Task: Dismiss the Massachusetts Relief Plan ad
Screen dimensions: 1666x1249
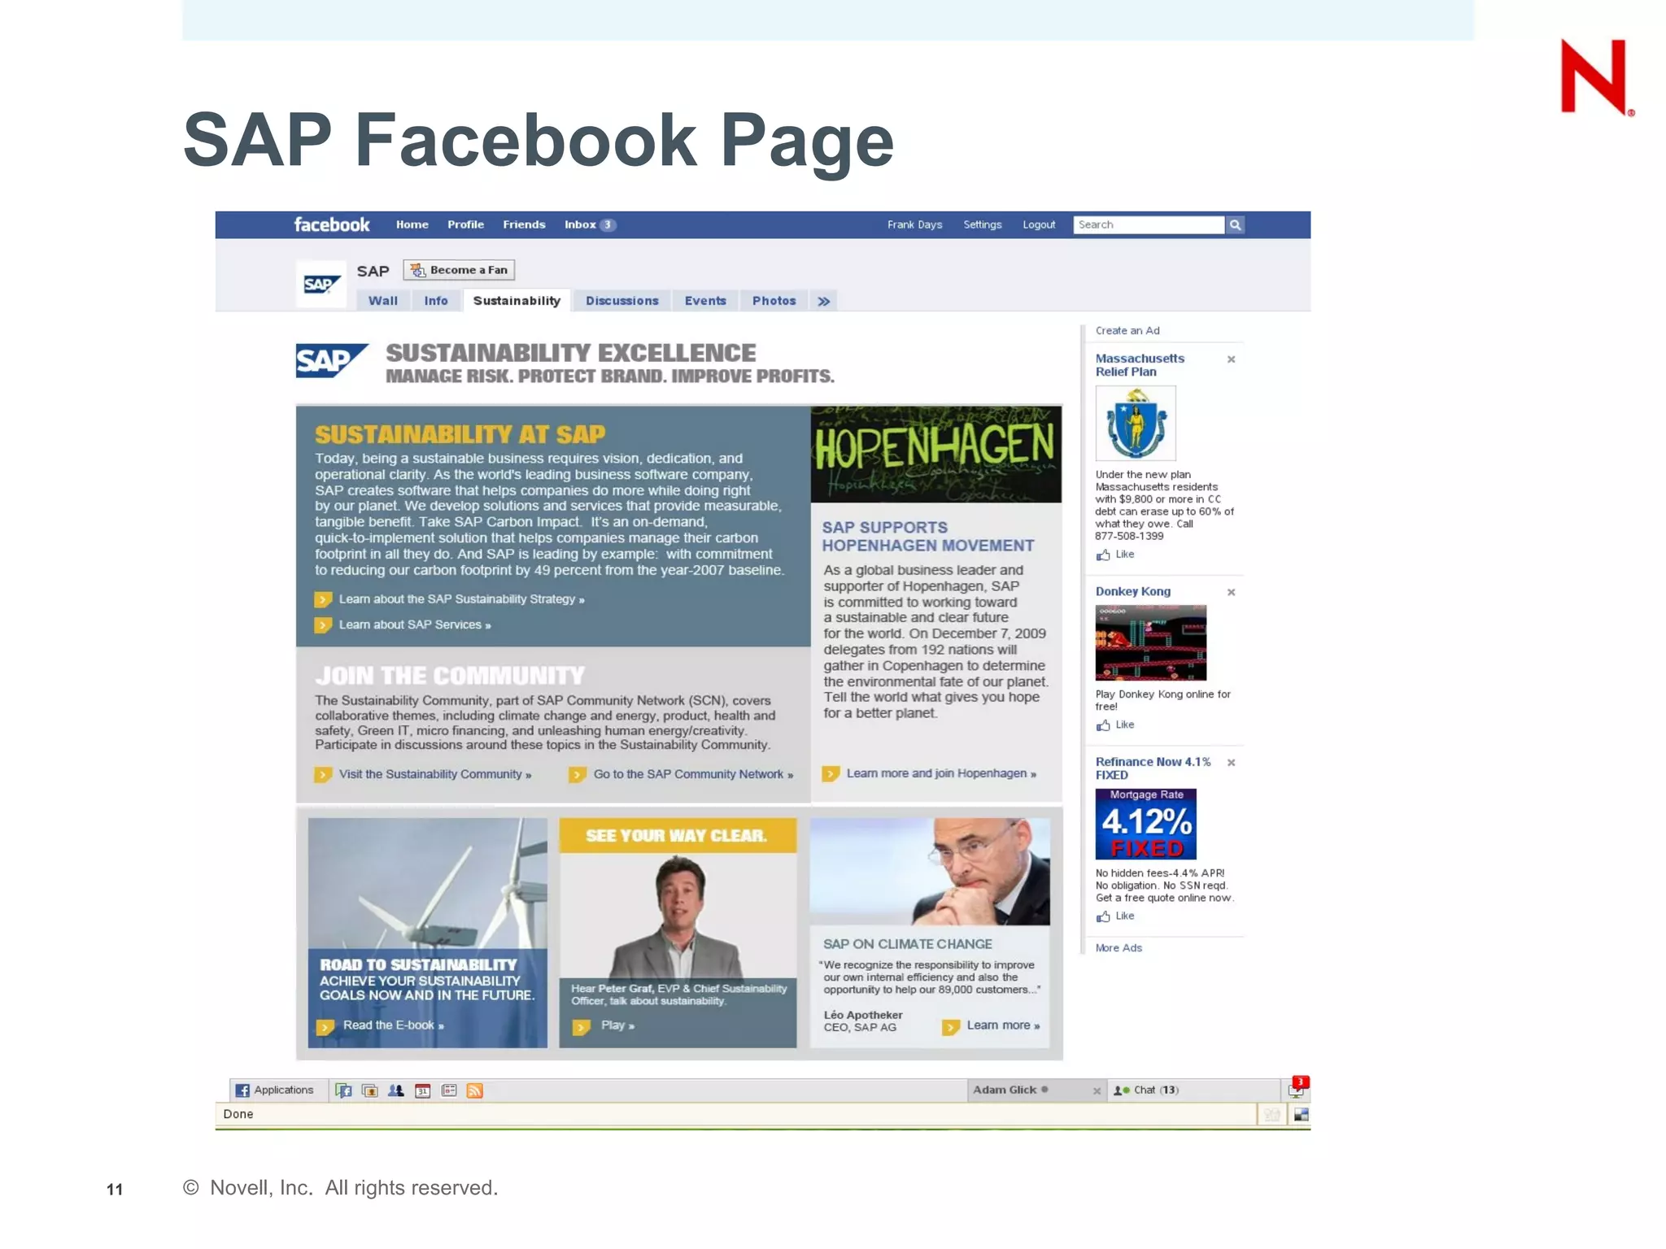Action: pyautogui.click(x=1231, y=359)
